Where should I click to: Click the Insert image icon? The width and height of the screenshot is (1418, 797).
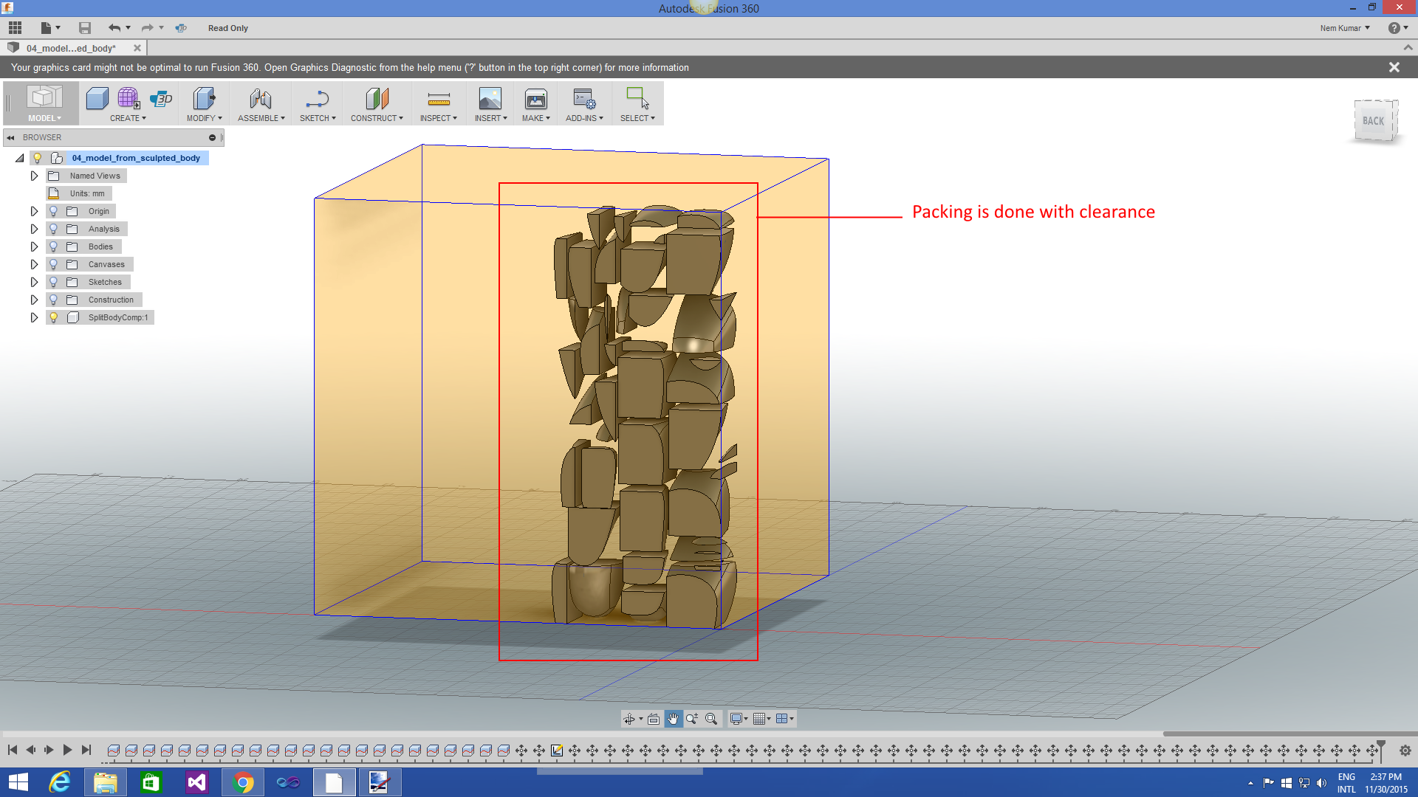[x=490, y=99]
